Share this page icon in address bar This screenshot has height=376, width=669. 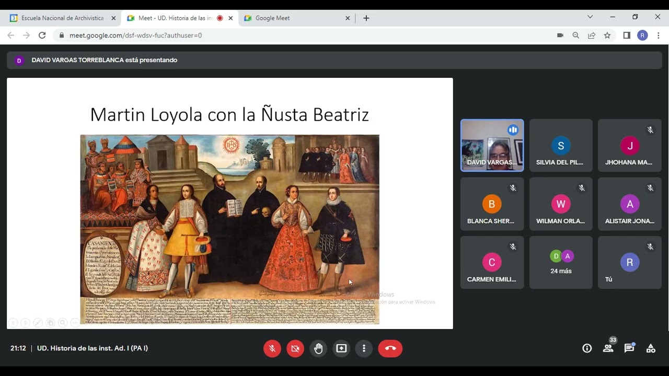[592, 36]
